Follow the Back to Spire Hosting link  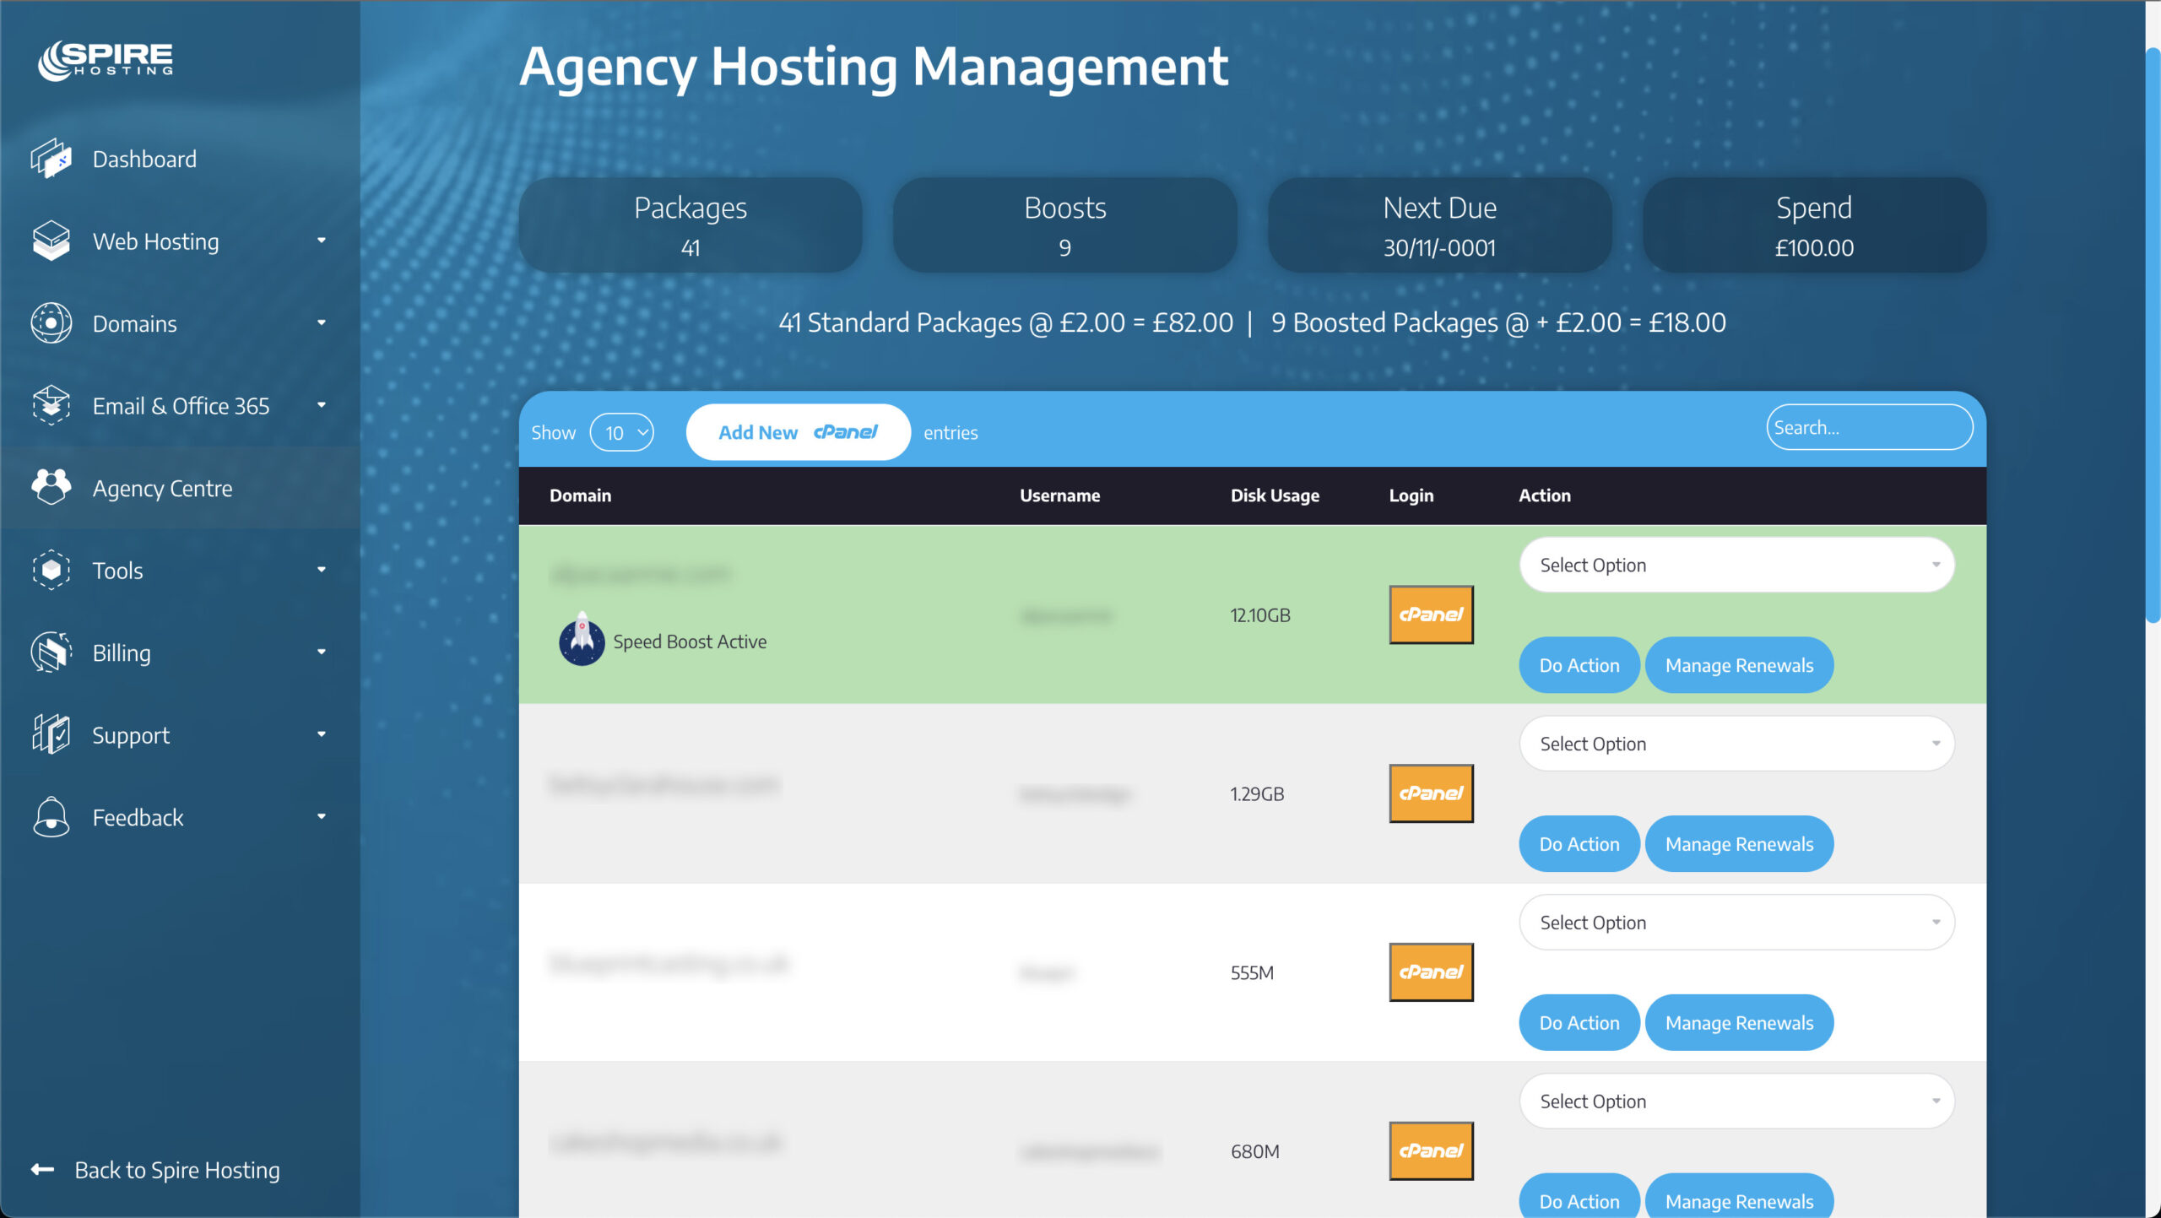(177, 1170)
